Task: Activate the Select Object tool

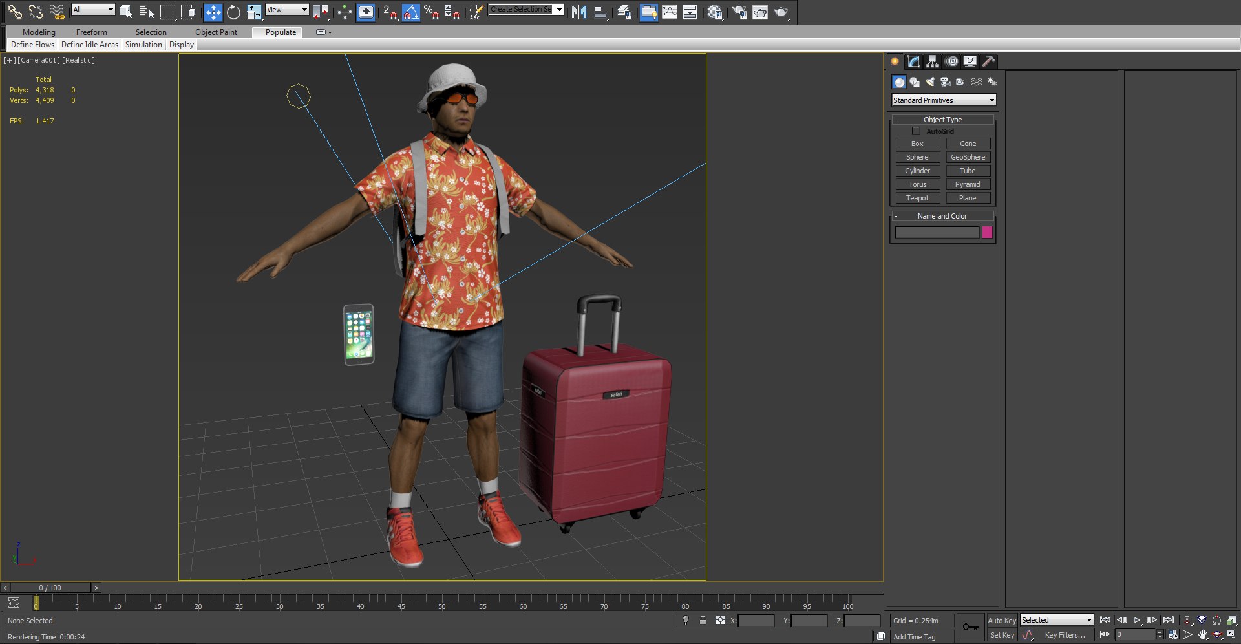Action: pyautogui.click(x=126, y=11)
